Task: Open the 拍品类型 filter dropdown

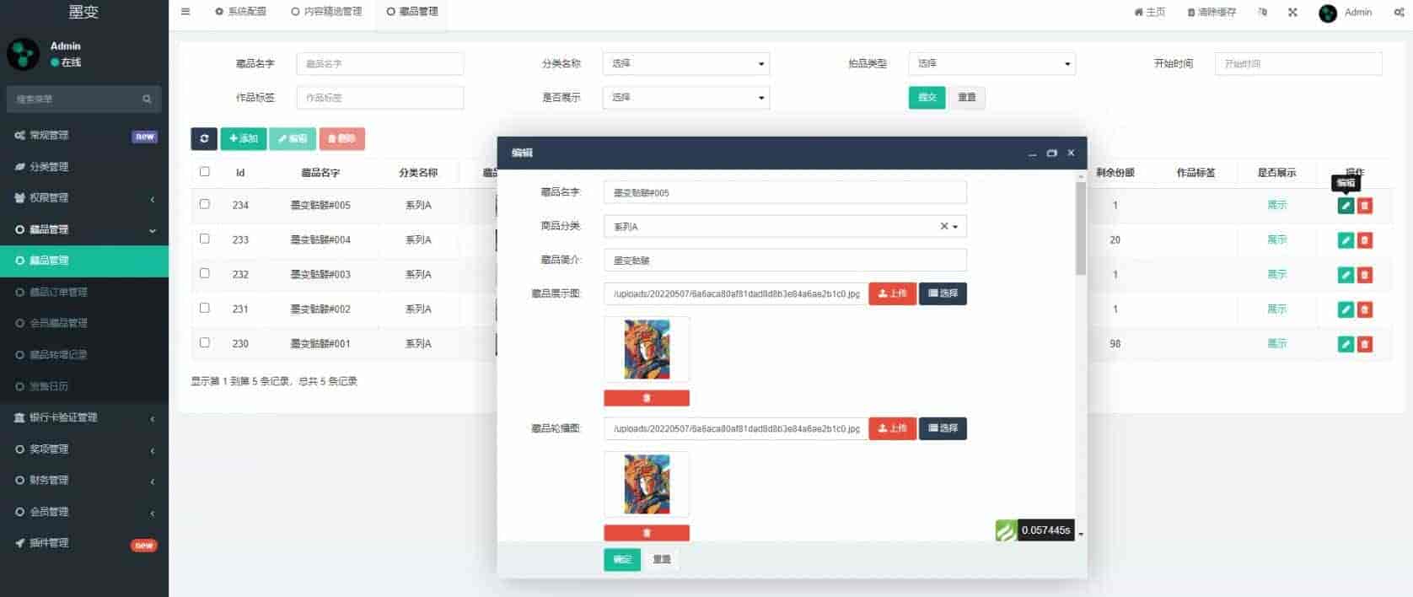Action: (x=991, y=63)
